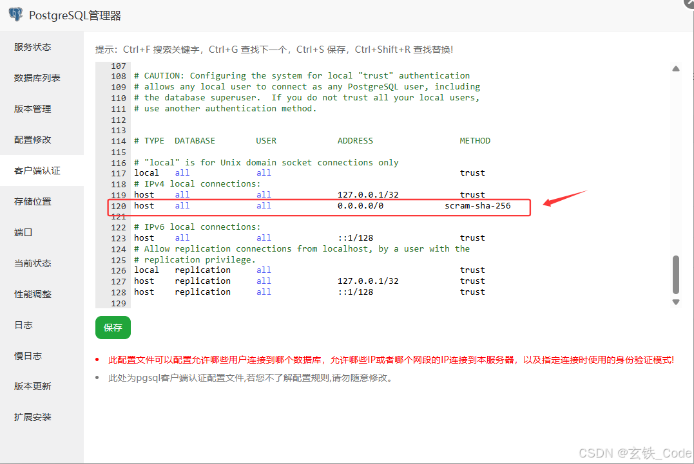Click ::1/128 address on line 128
Viewport: 694px width, 464px height.
355,292
